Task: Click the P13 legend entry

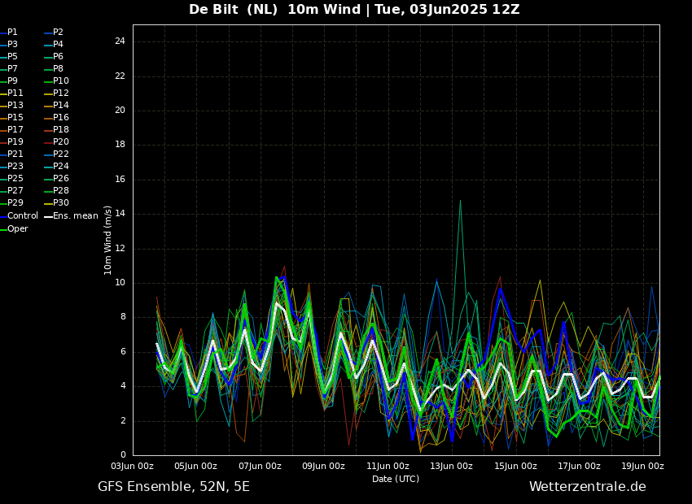Action: 15,106
